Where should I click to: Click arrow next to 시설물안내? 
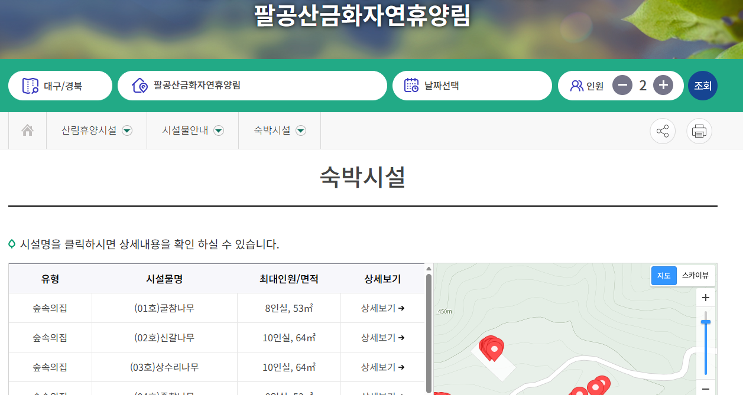[x=219, y=131]
